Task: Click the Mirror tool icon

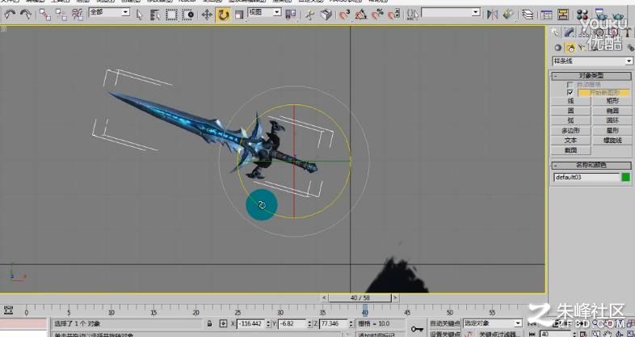Action: point(492,15)
